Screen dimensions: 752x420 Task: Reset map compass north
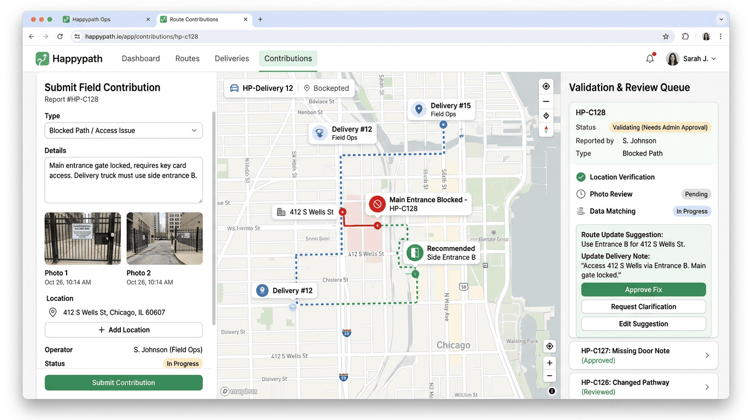click(546, 130)
